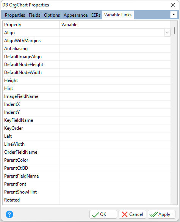Screen dimensions: 180x222
Task: Expand the Align variable combo box
Action: pos(167,33)
